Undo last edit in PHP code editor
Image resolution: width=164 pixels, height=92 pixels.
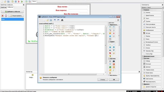55,20
